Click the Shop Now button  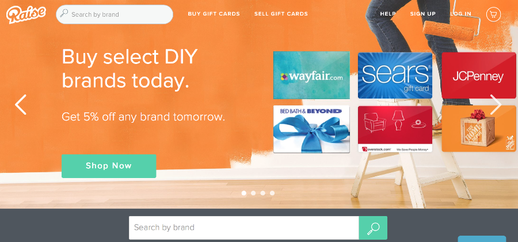[x=109, y=166]
